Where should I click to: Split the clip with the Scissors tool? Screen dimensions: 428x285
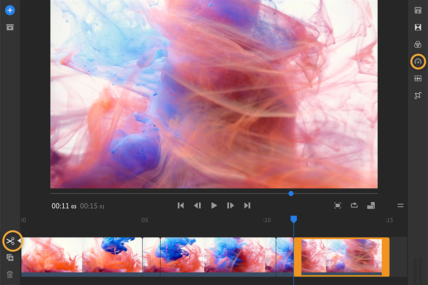click(x=11, y=241)
